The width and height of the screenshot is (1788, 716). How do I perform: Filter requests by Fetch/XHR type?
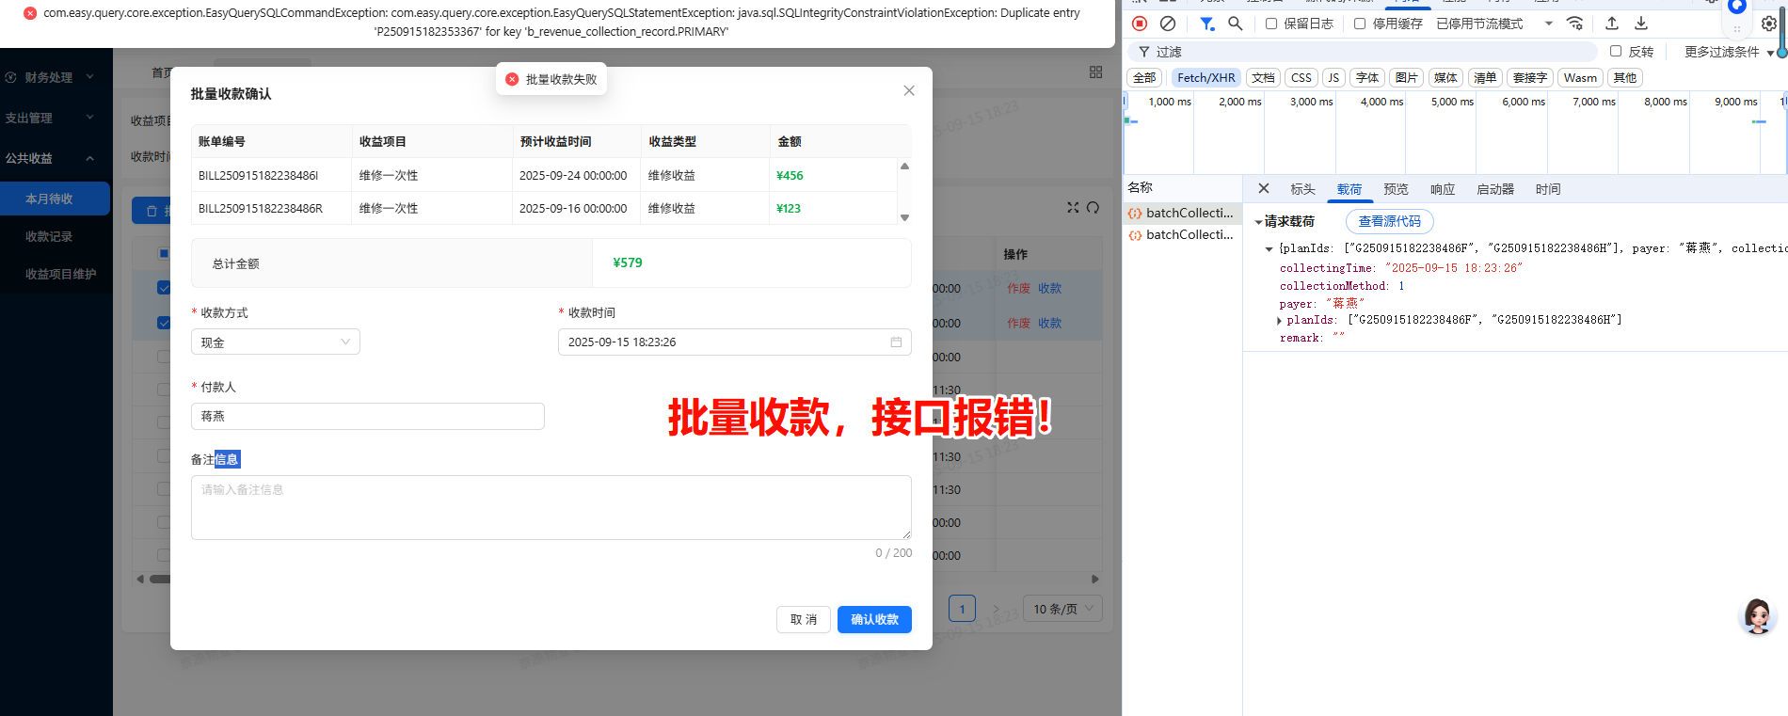point(1205,78)
